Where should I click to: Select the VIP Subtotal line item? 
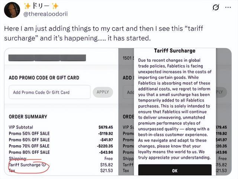coord(21,127)
